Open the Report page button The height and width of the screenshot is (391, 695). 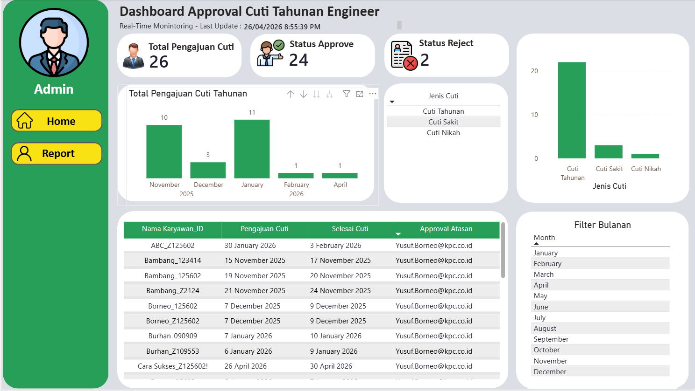(x=57, y=153)
